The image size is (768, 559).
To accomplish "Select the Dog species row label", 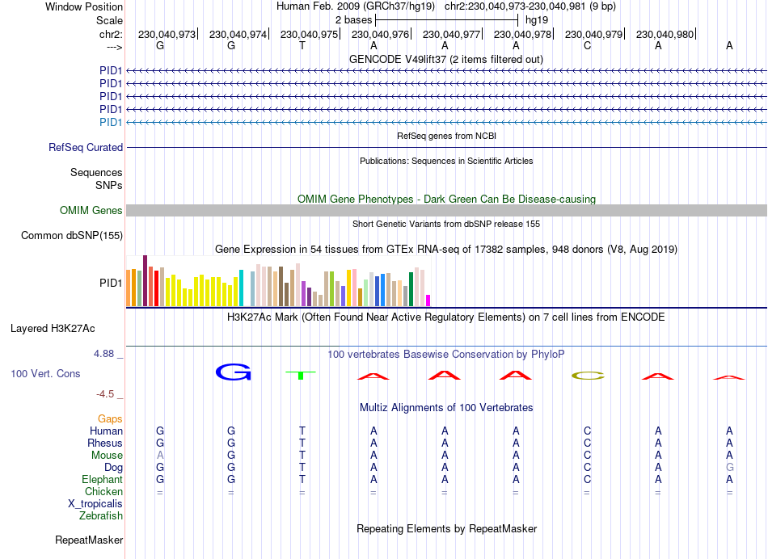I will (113, 468).
